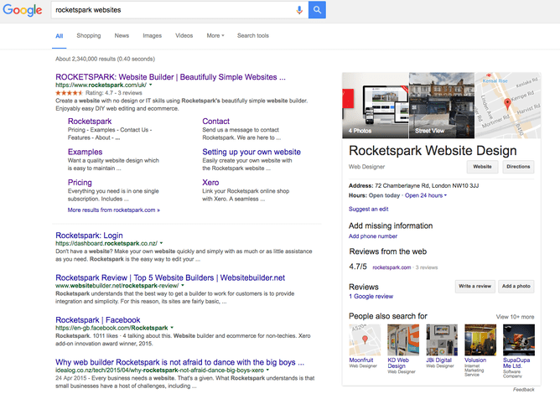560x399 pixels.
Task: Click the Directions button
Action: (x=518, y=167)
